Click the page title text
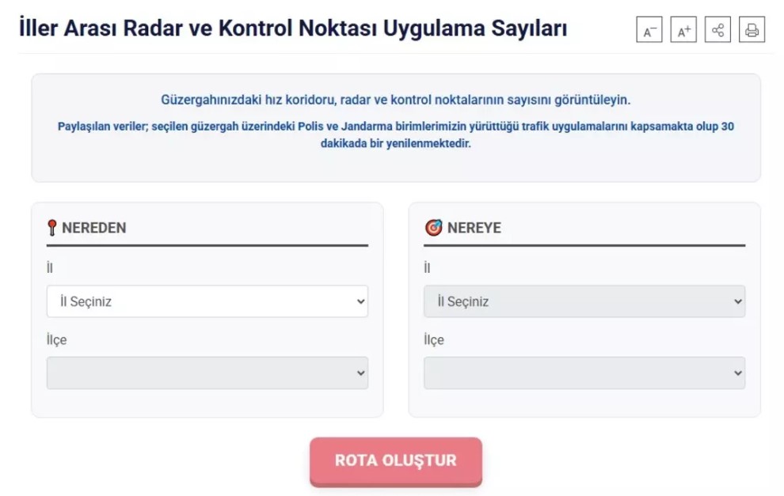The height and width of the screenshot is (496, 784). (293, 27)
